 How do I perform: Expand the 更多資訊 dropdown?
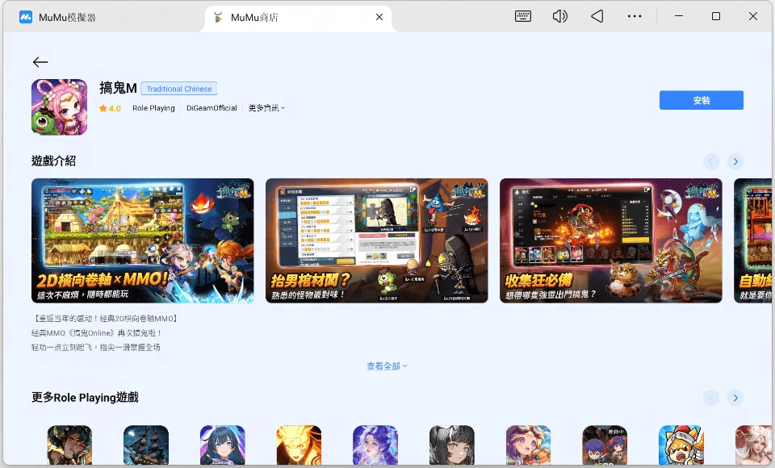coord(266,108)
